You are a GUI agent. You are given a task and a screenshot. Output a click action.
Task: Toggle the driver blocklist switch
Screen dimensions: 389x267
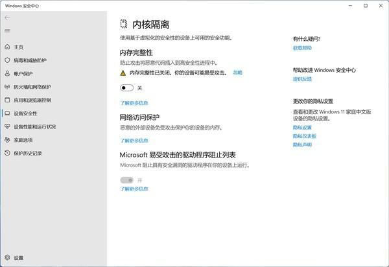[126, 180]
